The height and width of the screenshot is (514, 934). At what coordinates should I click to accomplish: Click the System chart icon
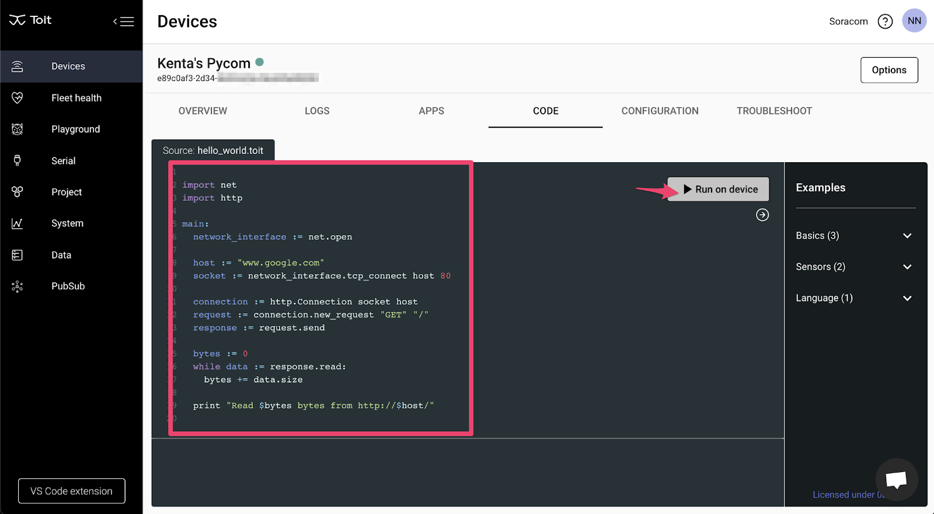pos(18,223)
